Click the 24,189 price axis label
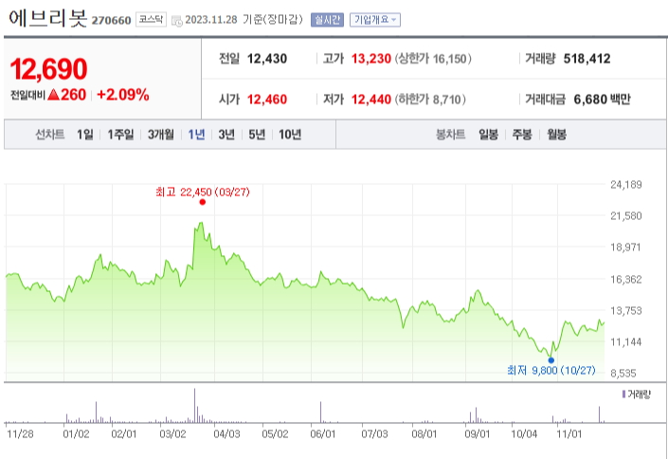 (x=625, y=185)
